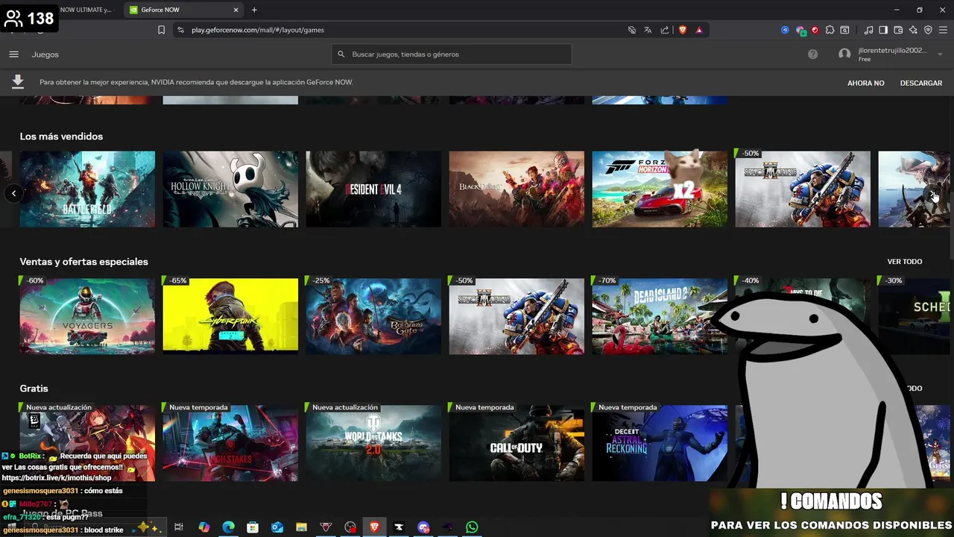Click the bookmark icon in the address bar
This screenshot has width=954, height=537.
point(161,30)
